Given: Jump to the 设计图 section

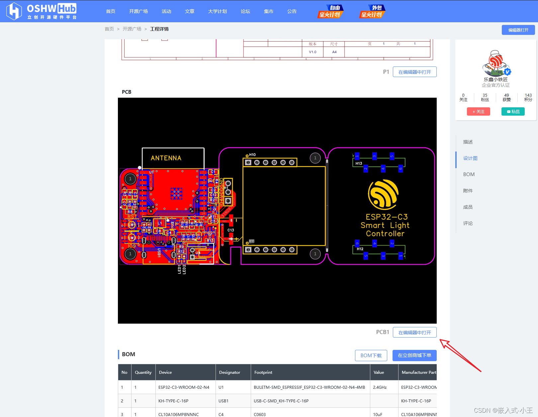Looking at the screenshot, I should (x=470, y=158).
